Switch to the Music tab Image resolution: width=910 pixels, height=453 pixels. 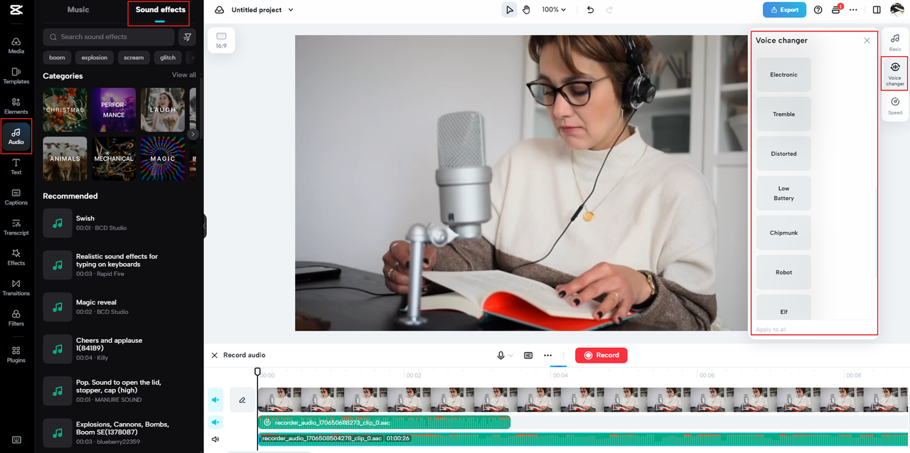tap(78, 10)
